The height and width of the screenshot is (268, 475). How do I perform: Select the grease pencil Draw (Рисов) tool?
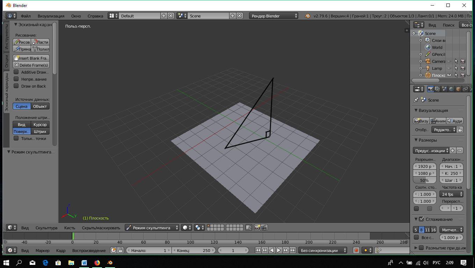(22, 42)
